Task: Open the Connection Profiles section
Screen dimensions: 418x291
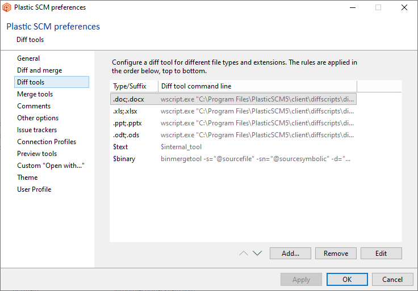Action: (x=47, y=142)
